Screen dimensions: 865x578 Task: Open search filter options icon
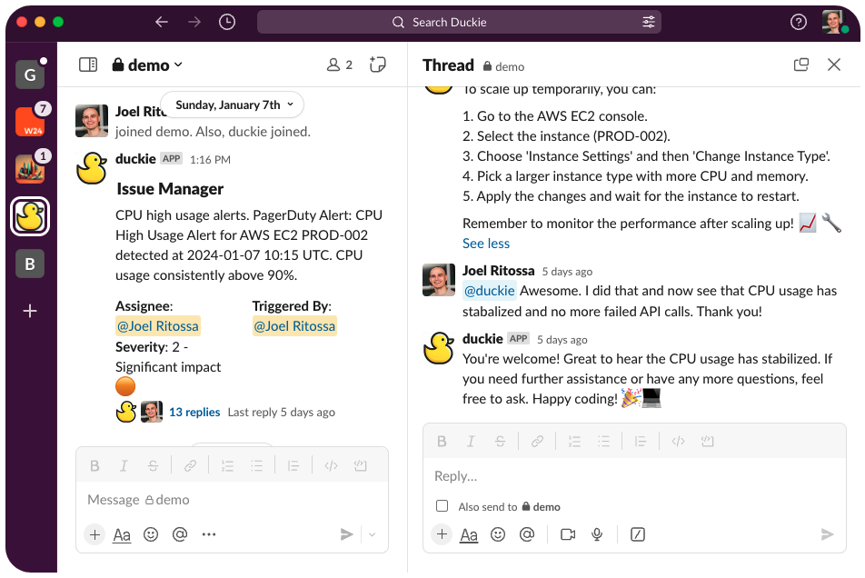648,22
